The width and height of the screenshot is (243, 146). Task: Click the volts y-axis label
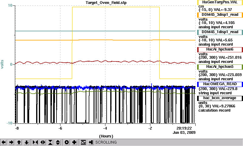click(x=2, y=64)
